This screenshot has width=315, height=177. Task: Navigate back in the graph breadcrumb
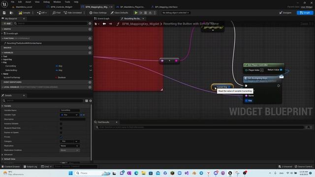[x=104, y=24]
